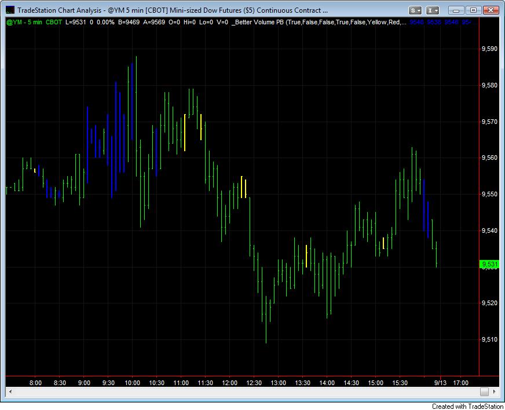Click the 15:30 time axis label
505x410 pixels.
[400, 383]
